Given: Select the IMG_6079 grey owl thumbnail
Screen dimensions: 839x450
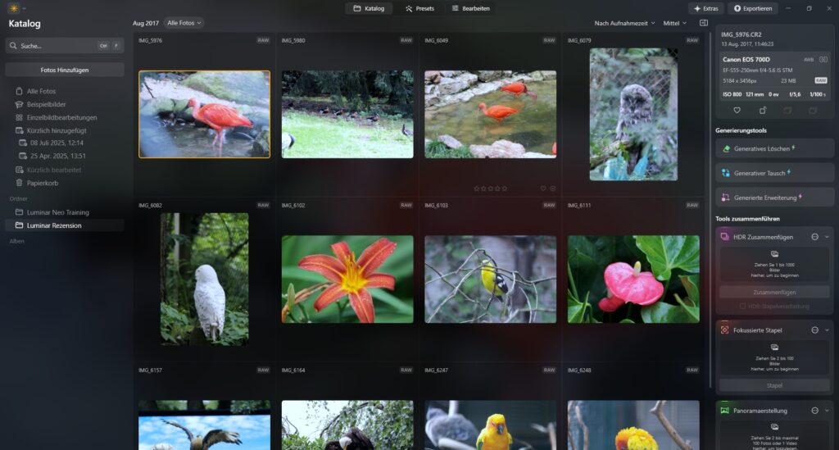Looking at the screenshot, I should click(633, 114).
